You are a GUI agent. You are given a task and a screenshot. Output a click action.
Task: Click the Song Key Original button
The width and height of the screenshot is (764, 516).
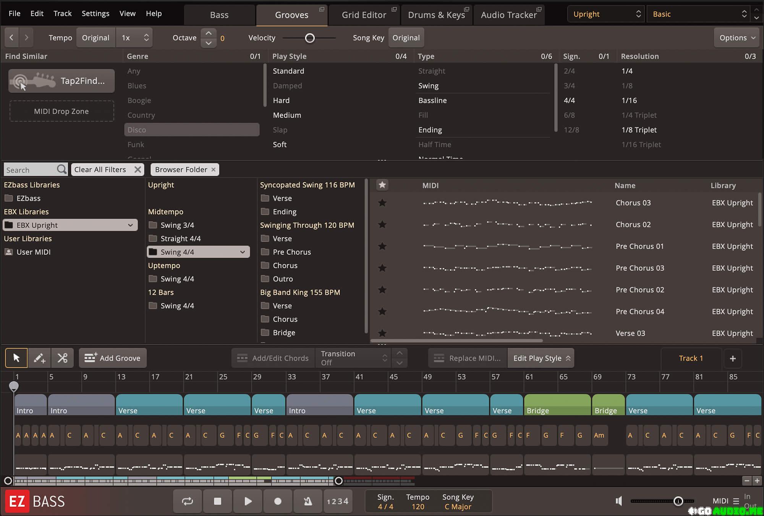tap(406, 37)
